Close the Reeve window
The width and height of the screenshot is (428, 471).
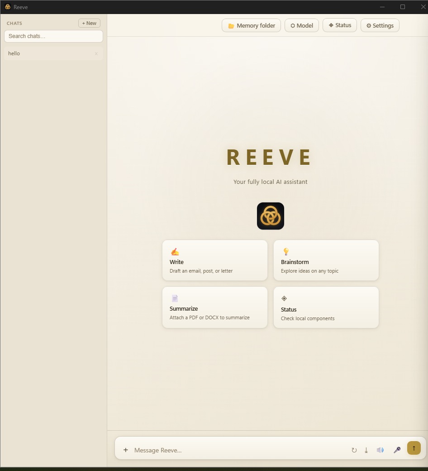point(423,7)
